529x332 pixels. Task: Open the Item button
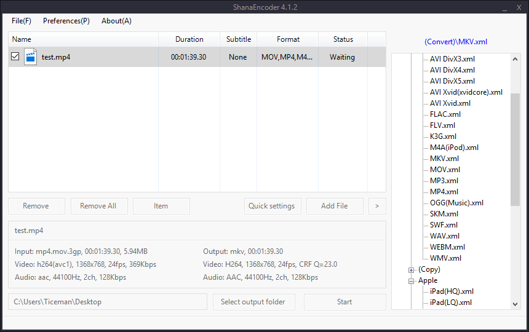(161, 206)
